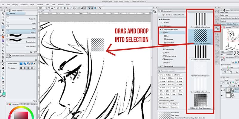The image size is (239, 119).
Task: Click the Deselect entry in History panel
Action: click(x=229, y=21)
